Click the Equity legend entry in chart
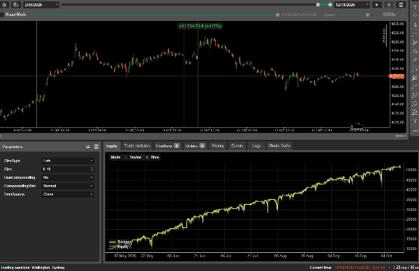Viewport: 419px width, 271px height. 119,247
